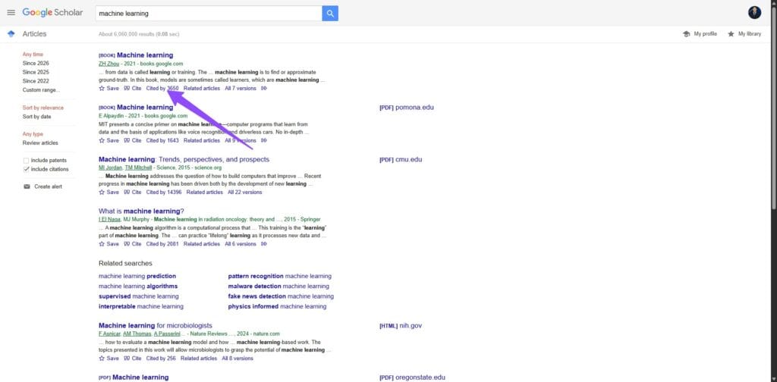
Task: Click the search query input field
Action: click(x=209, y=14)
